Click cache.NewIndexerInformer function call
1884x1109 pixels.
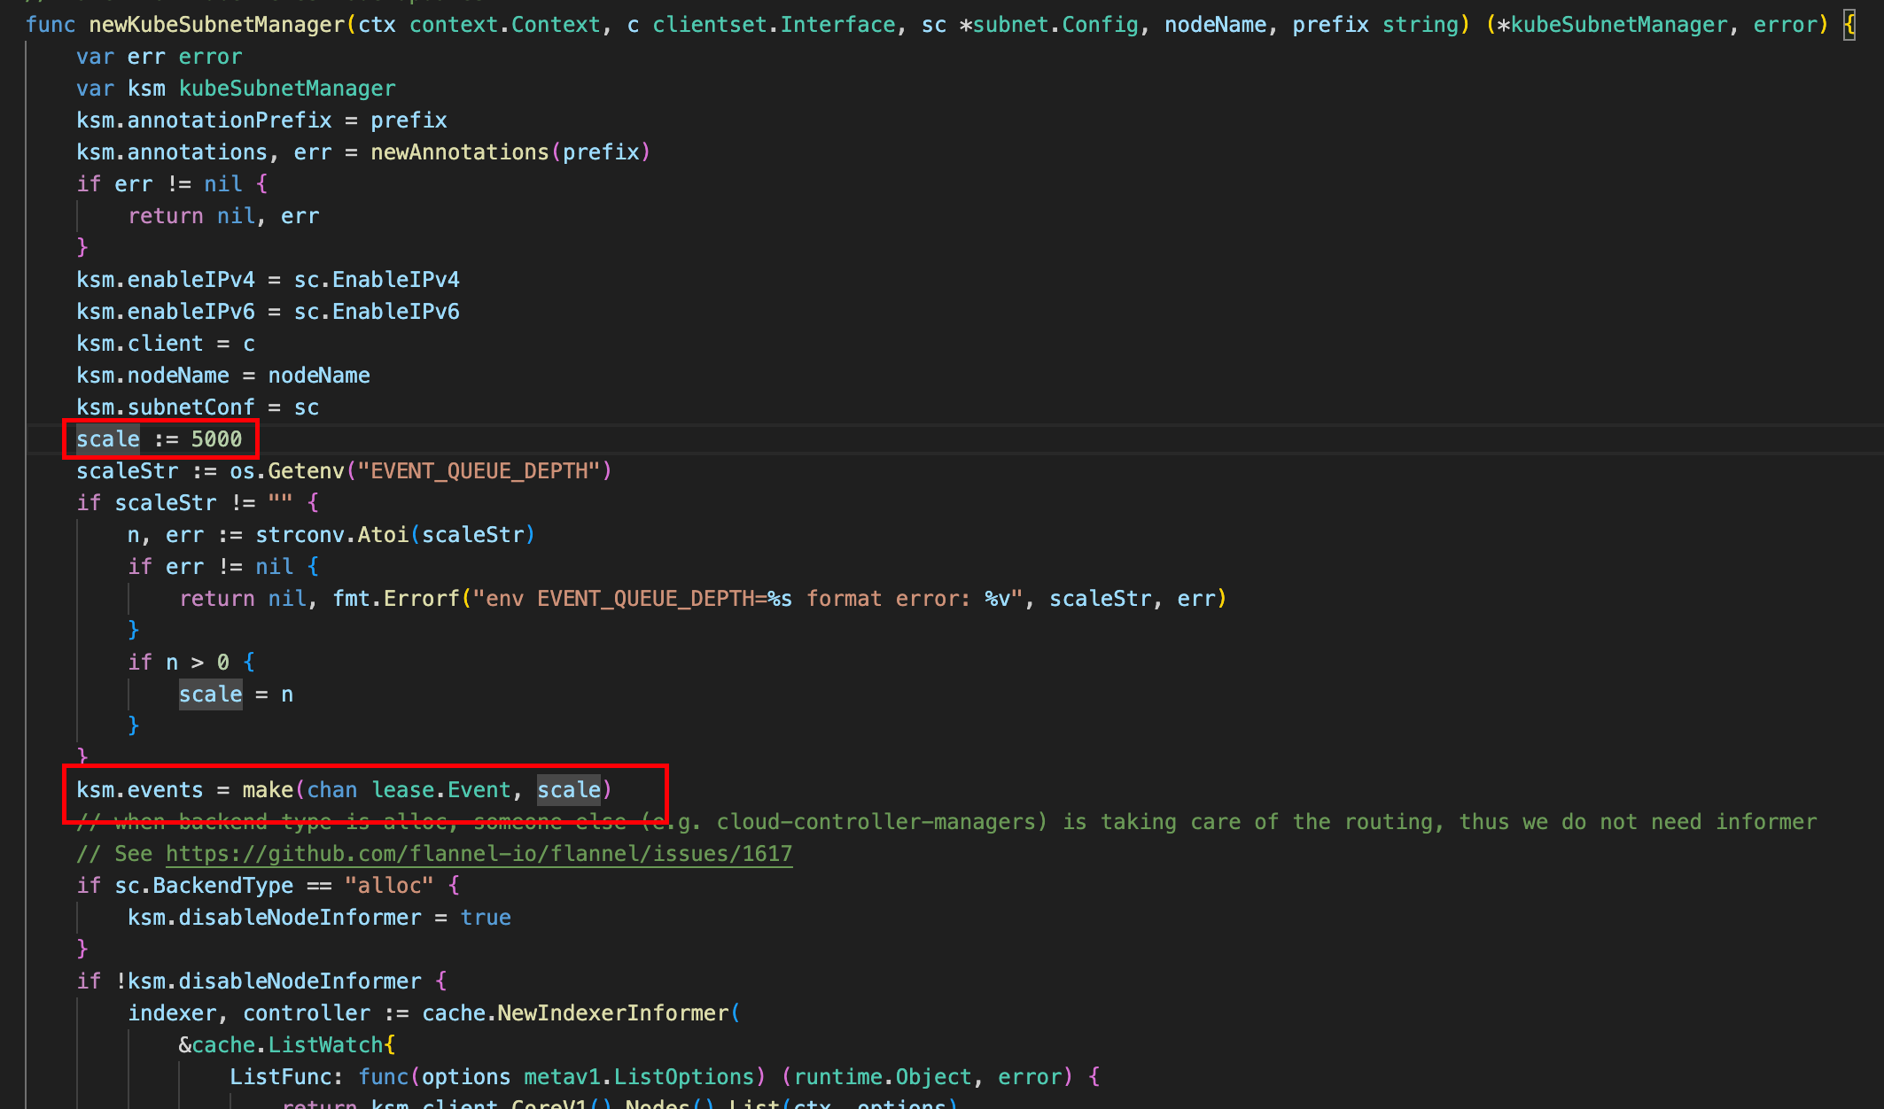(x=576, y=1013)
